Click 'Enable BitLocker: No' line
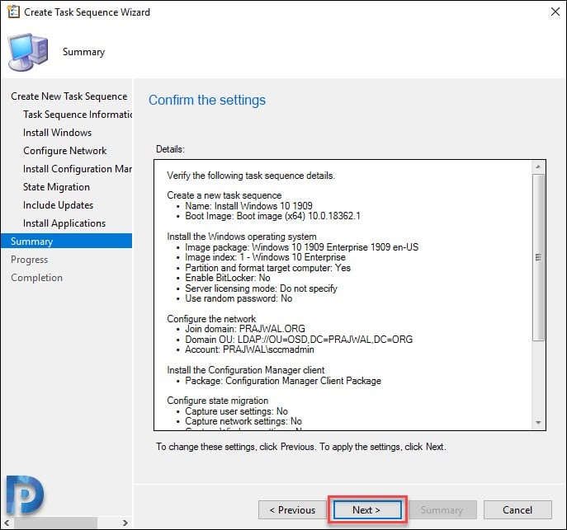 228,278
